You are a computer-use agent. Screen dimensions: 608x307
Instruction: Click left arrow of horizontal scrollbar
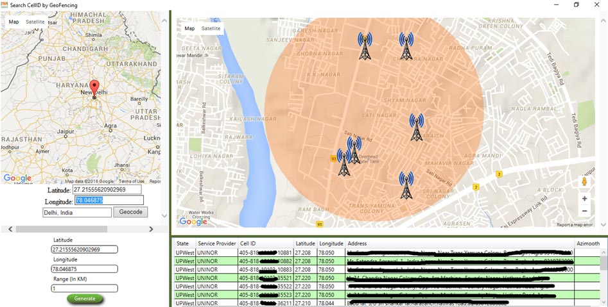click(x=10, y=229)
